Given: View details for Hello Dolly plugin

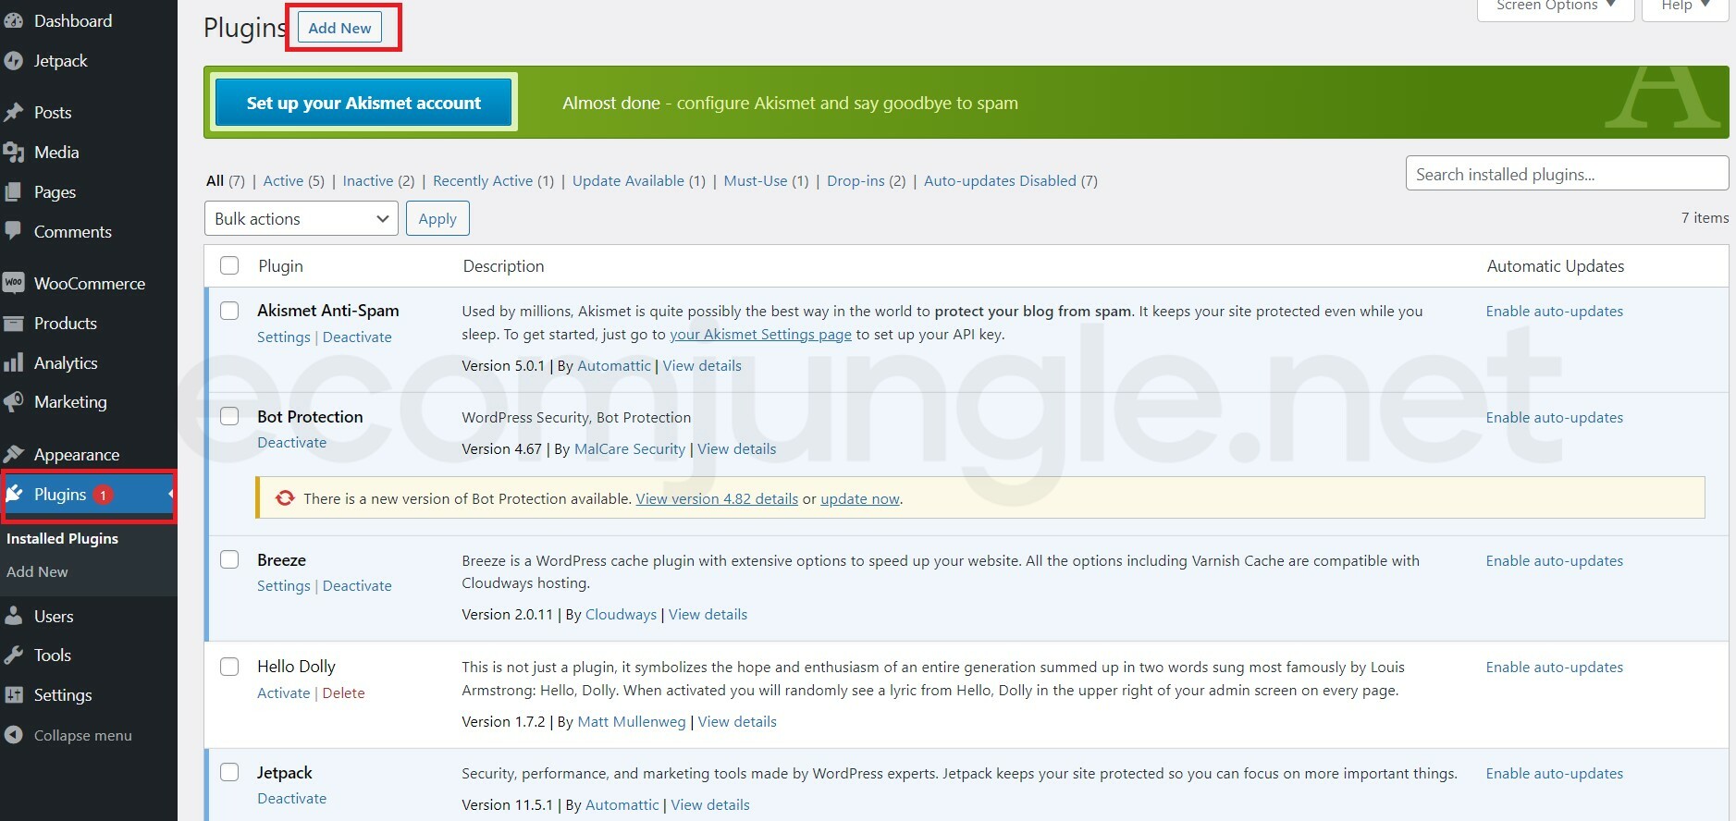Looking at the screenshot, I should (737, 722).
